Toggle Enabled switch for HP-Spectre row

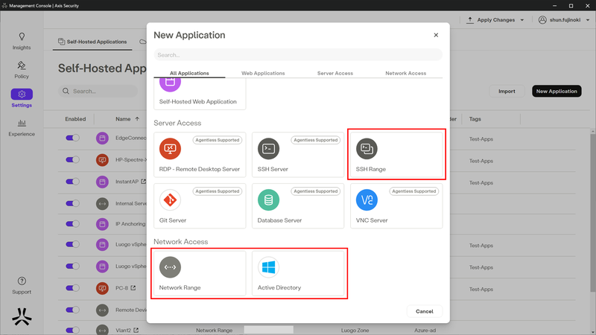(72, 159)
